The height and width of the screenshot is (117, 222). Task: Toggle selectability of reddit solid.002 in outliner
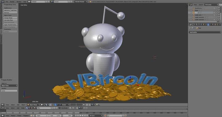coord(217,17)
